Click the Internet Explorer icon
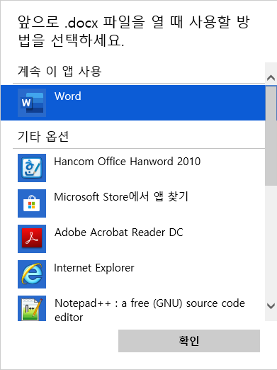The height and width of the screenshot is (370, 277). tap(32, 274)
